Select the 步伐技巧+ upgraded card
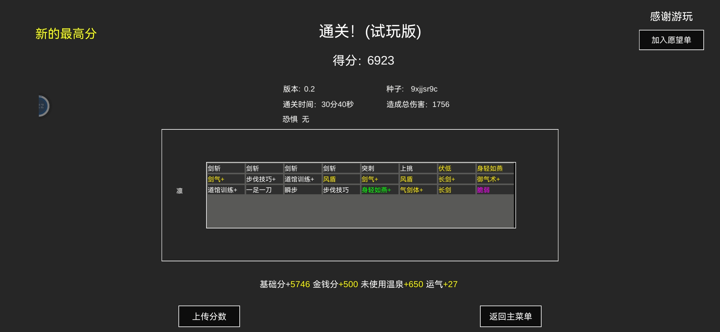720x332 pixels. [264, 179]
